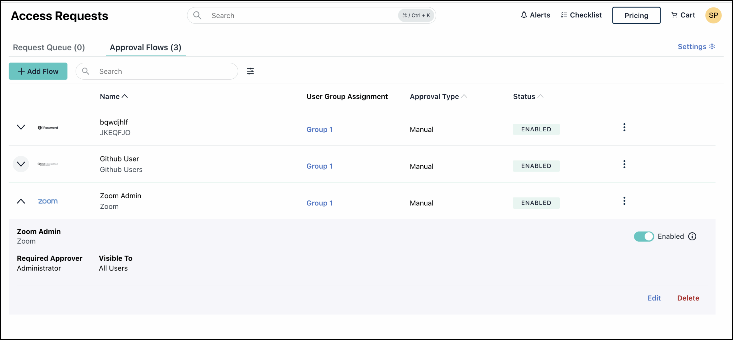The image size is (733, 340).
Task: Click the Zoom app logo
Action: click(x=47, y=201)
